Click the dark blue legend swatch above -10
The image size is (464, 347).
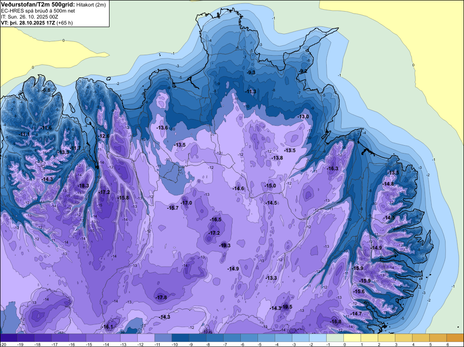[180, 338]
